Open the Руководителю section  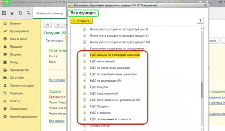pyautogui.click(x=20, y=31)
